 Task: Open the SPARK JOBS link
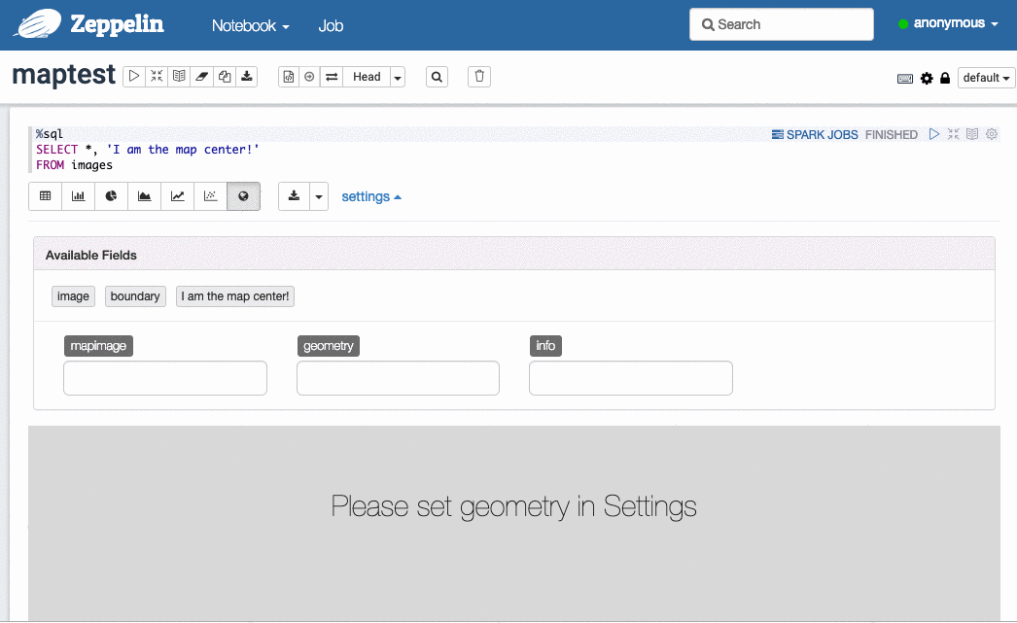pyautogui.click(x=815, y=135)
